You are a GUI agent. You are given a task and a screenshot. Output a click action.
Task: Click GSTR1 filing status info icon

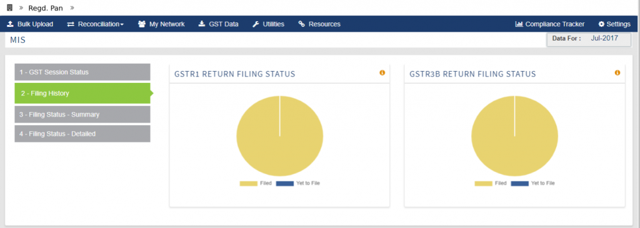(x=382, y=73)
